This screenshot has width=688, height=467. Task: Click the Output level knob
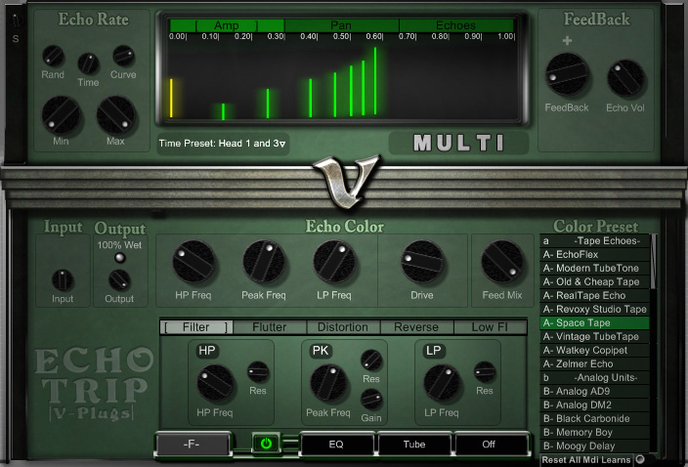click(119, 280)
